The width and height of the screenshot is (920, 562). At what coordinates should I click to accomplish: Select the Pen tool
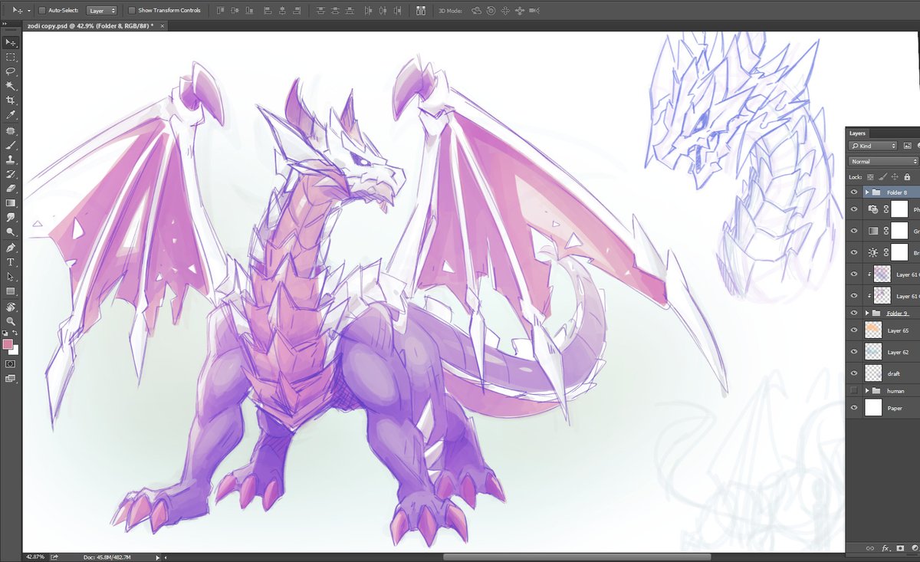coord(11,248)
